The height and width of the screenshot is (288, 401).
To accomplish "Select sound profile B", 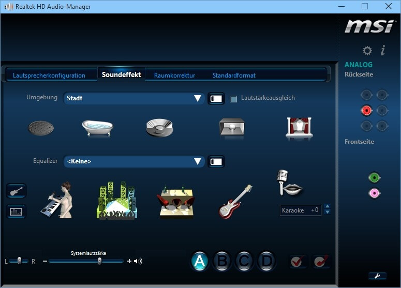I will pyautogui.click(x=222, y=261).
